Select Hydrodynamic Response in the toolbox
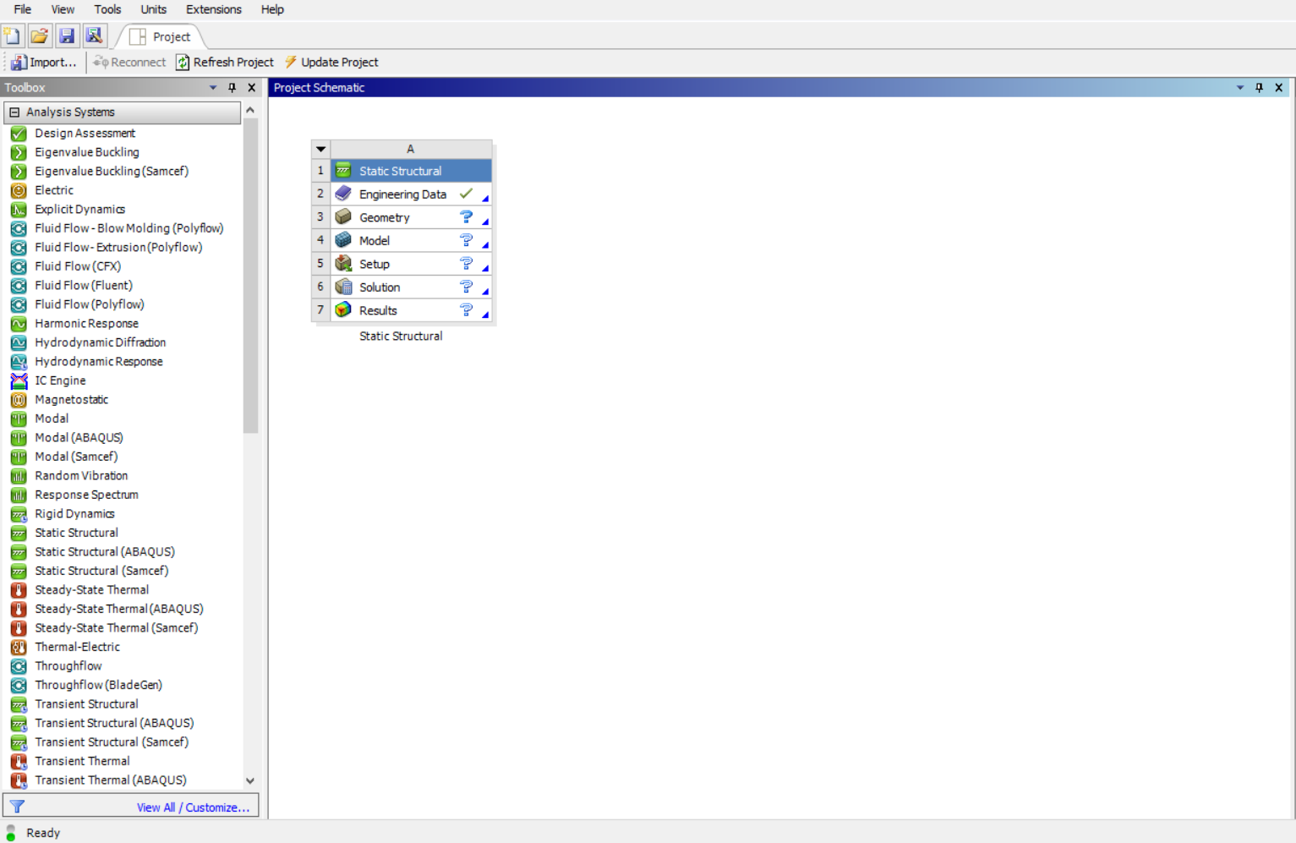The image size is (1296, 843). [99, 361]
